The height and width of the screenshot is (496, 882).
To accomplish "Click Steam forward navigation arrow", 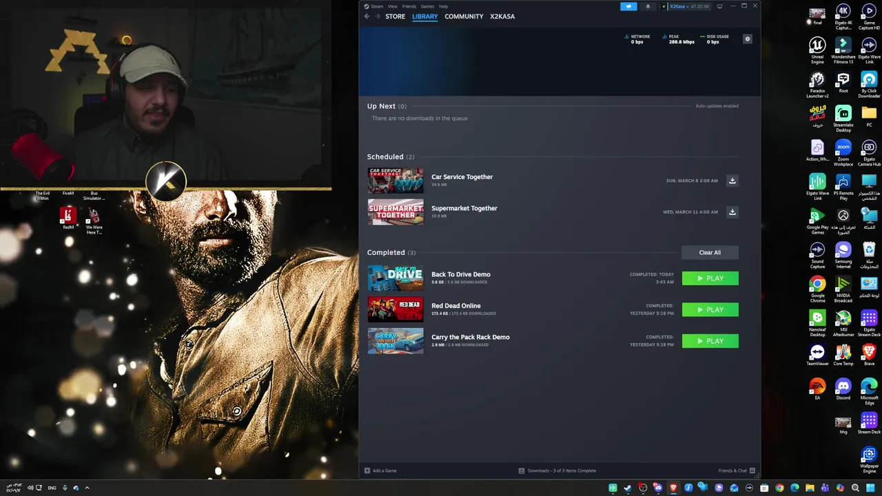I will [x=378, y=17].
